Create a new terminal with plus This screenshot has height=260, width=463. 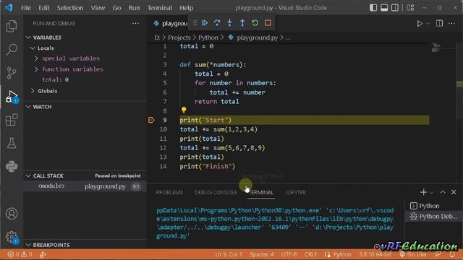pos(423,192)
